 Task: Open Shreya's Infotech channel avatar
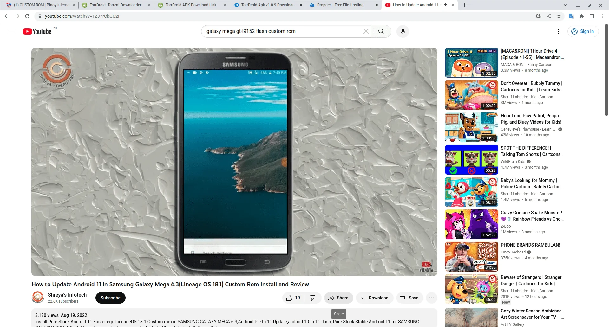38,298
